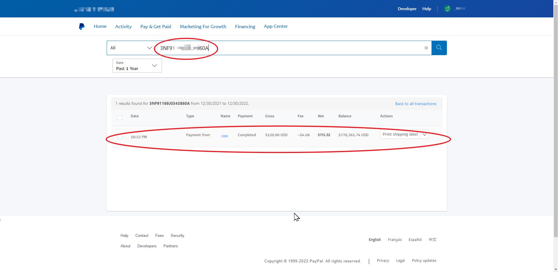558x272 pixels.
Task: Open the All transaction type dropdown
Action: point(131,48)
